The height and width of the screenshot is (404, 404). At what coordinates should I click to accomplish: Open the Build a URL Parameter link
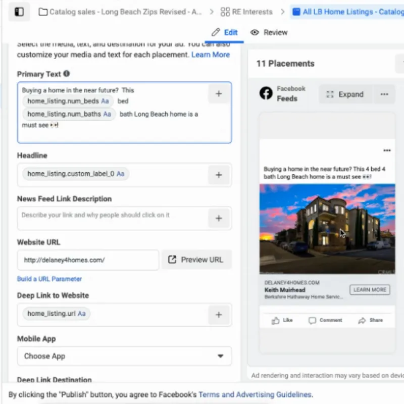click(49, 279)
